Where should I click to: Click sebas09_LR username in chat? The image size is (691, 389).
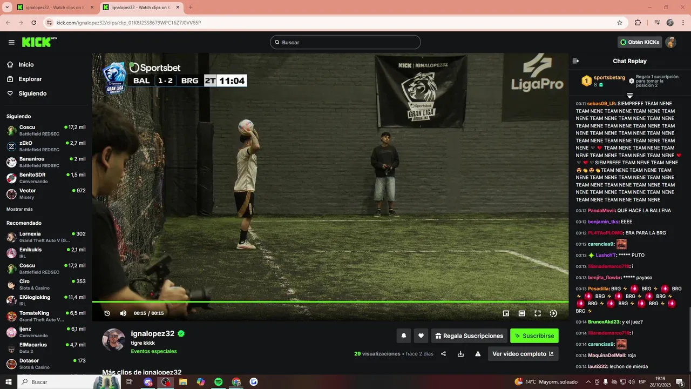(601, 103)
